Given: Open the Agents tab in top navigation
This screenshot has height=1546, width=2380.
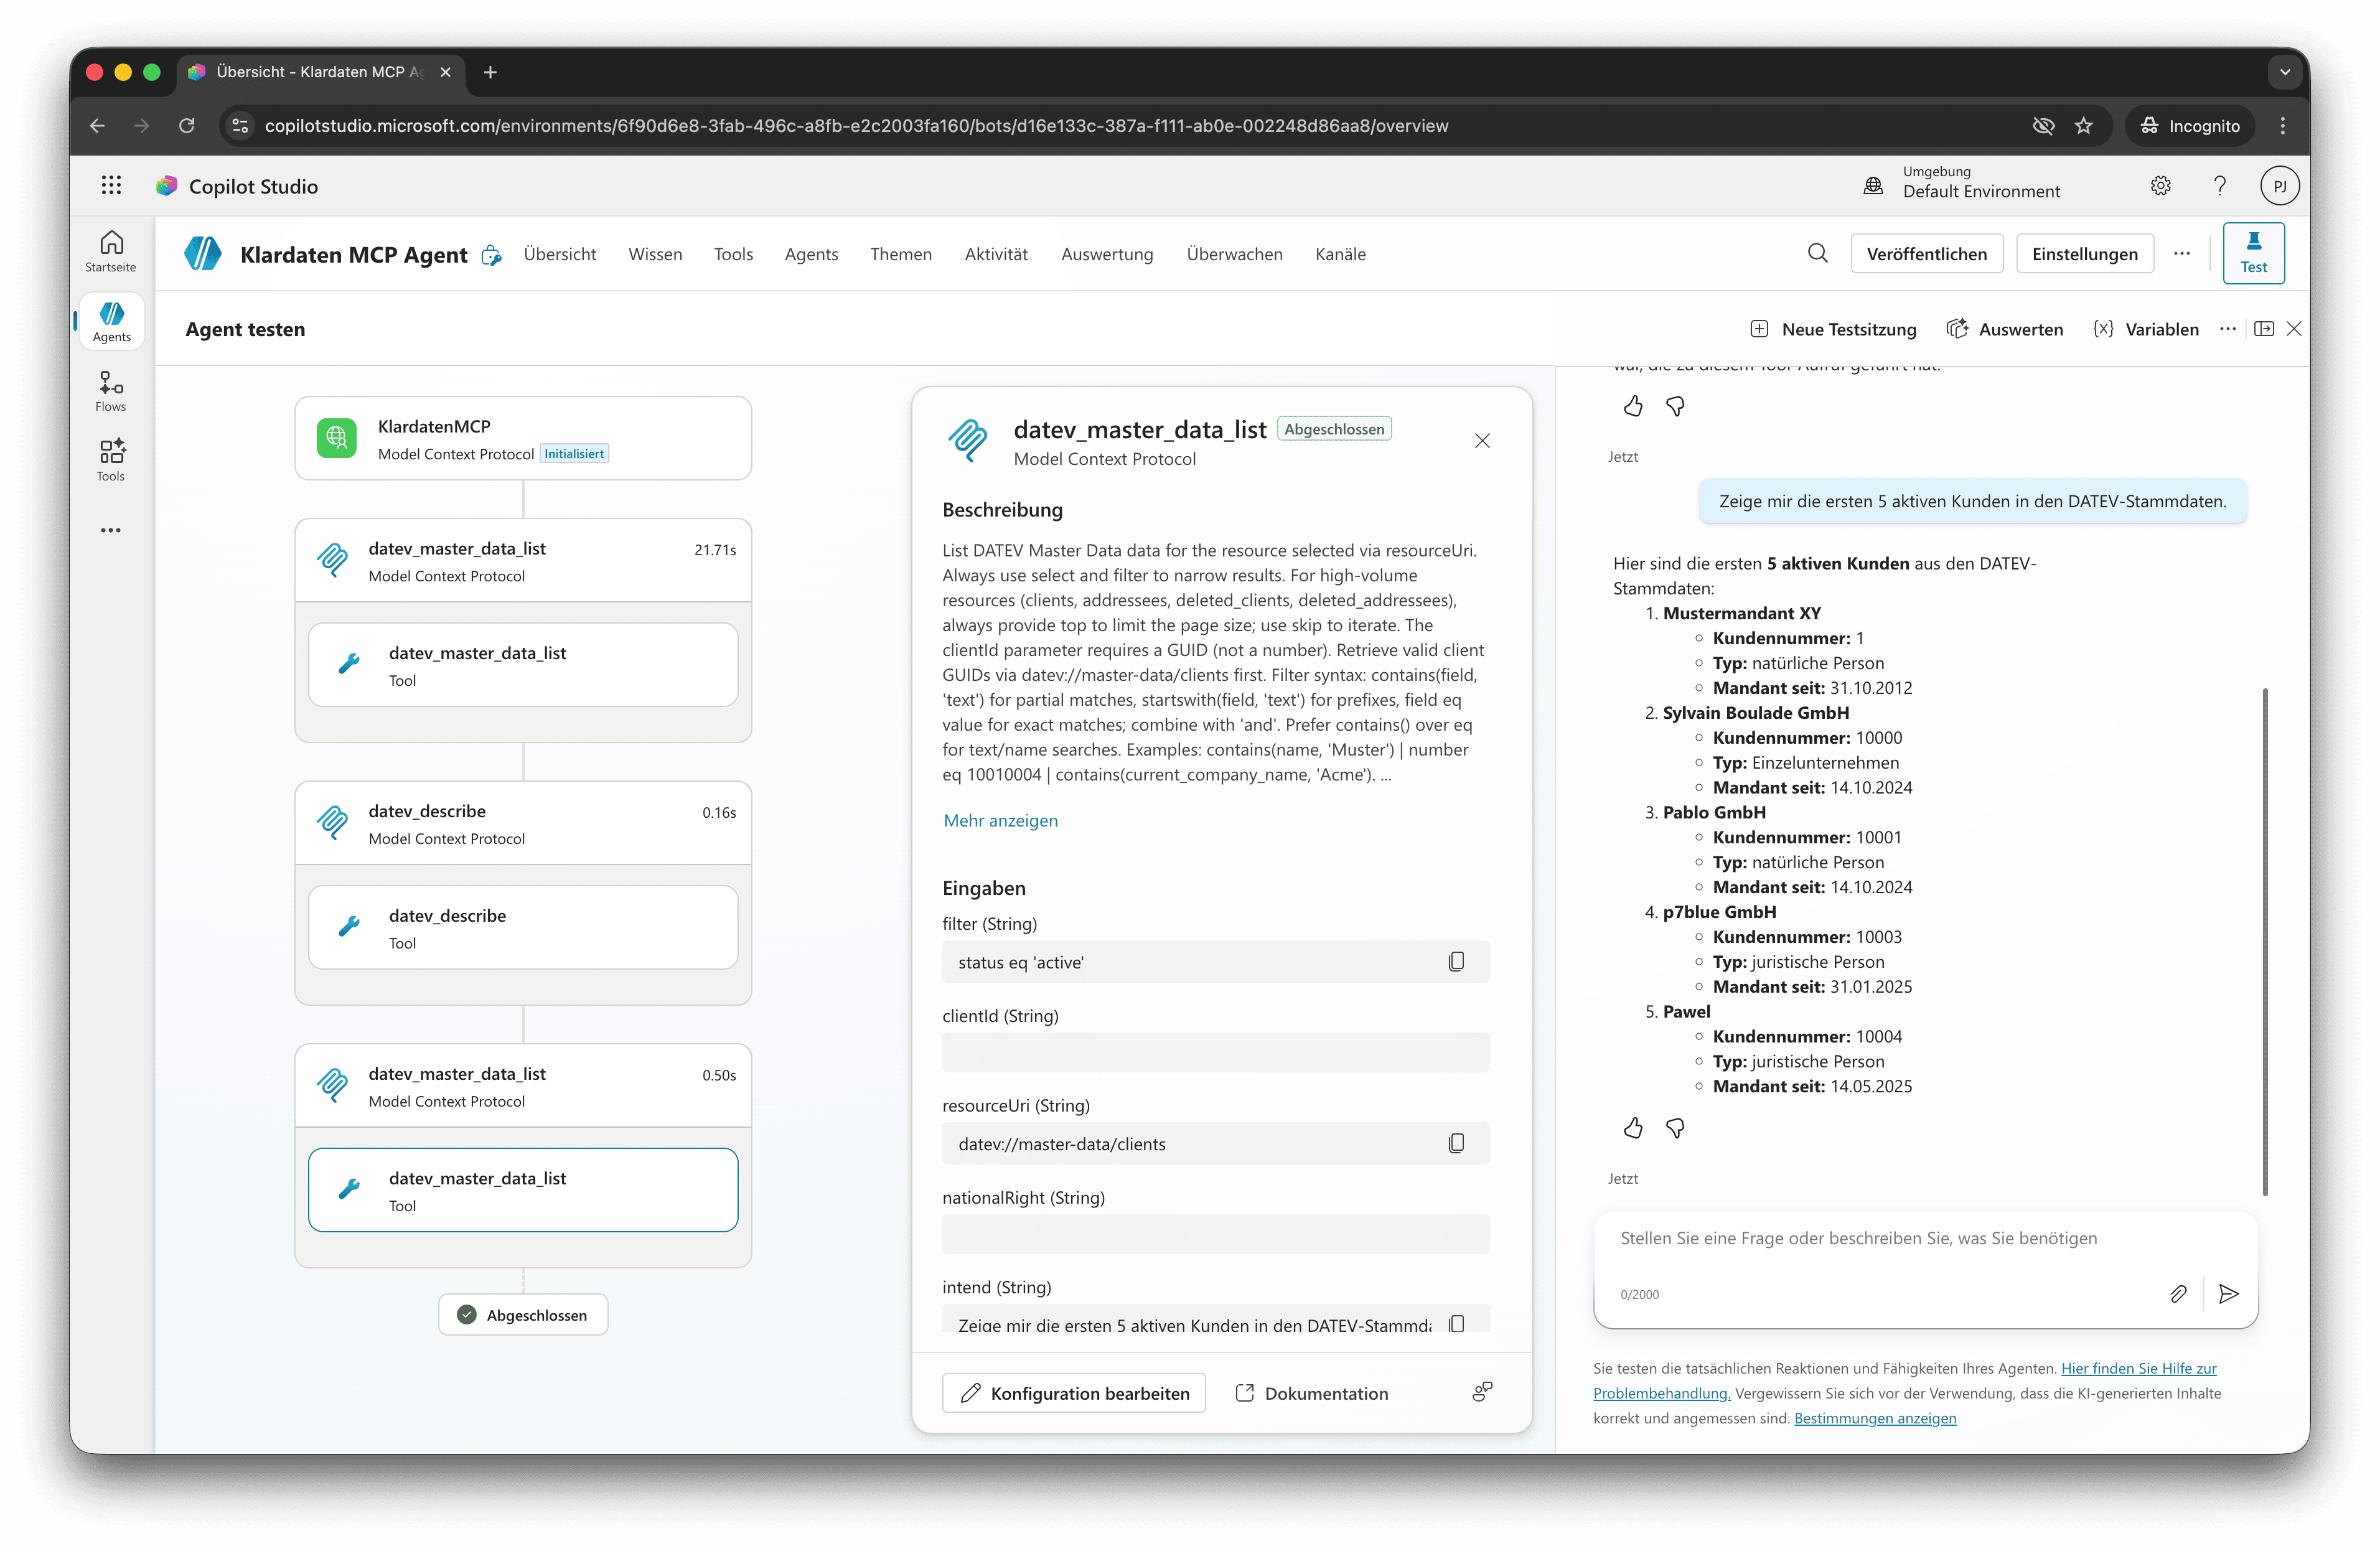Looking at the screenshot, I should 811,254.
